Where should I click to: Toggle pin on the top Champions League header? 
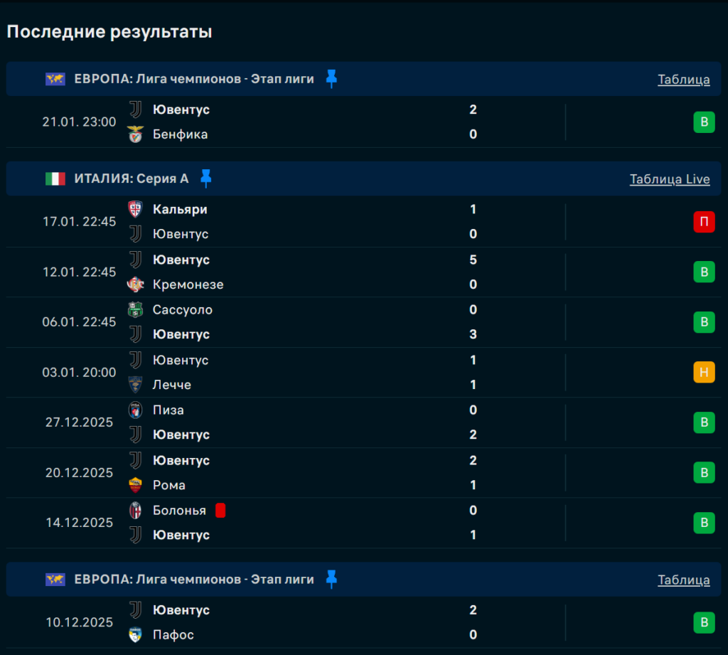point(331,79)
